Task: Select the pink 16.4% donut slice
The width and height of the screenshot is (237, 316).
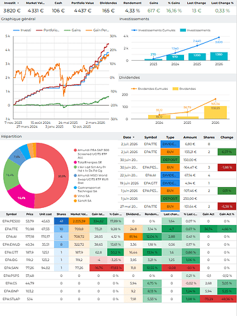Action: pyautogui.click(x=21, y=197)
